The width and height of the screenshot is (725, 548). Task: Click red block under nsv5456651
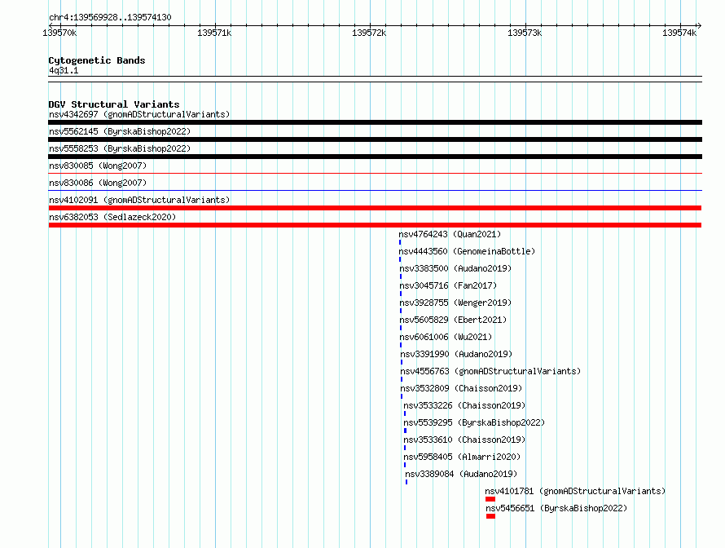[490, 516]
